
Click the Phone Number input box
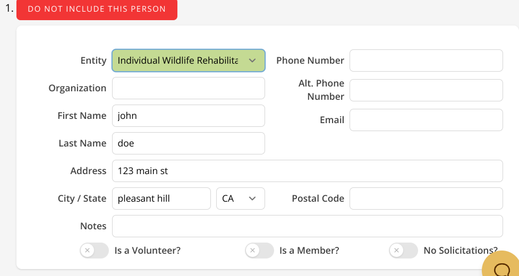coord(426,61)
